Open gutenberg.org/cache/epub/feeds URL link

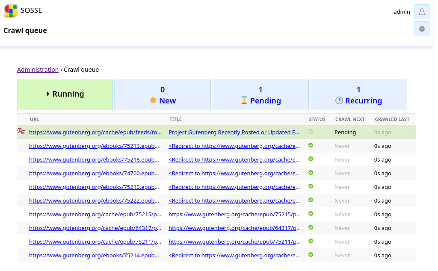(x=95, y=132)
